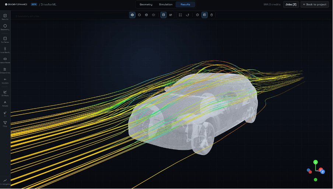333x189 pixels.
Task: Click the credits balance text
Action: [x=272, y=4]
